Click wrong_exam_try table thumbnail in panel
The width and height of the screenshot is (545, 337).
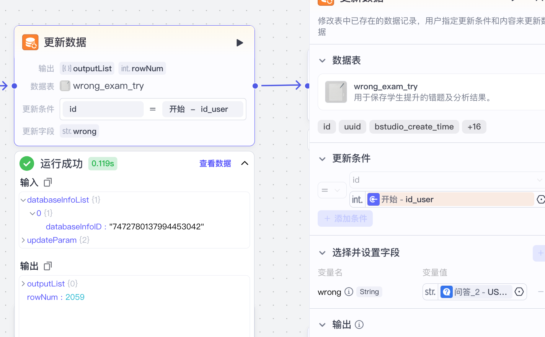pos(336,92)
